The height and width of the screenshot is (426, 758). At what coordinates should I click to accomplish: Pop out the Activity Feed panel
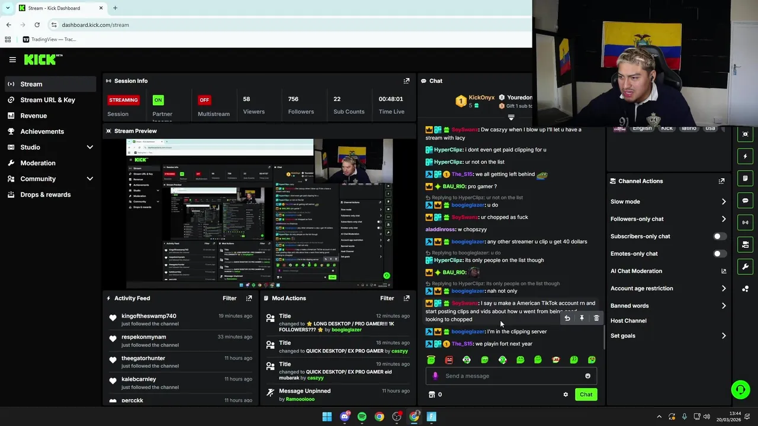249,298
